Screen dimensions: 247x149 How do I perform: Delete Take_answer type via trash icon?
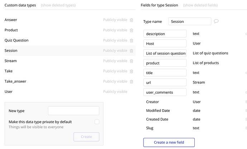[131, 82]
